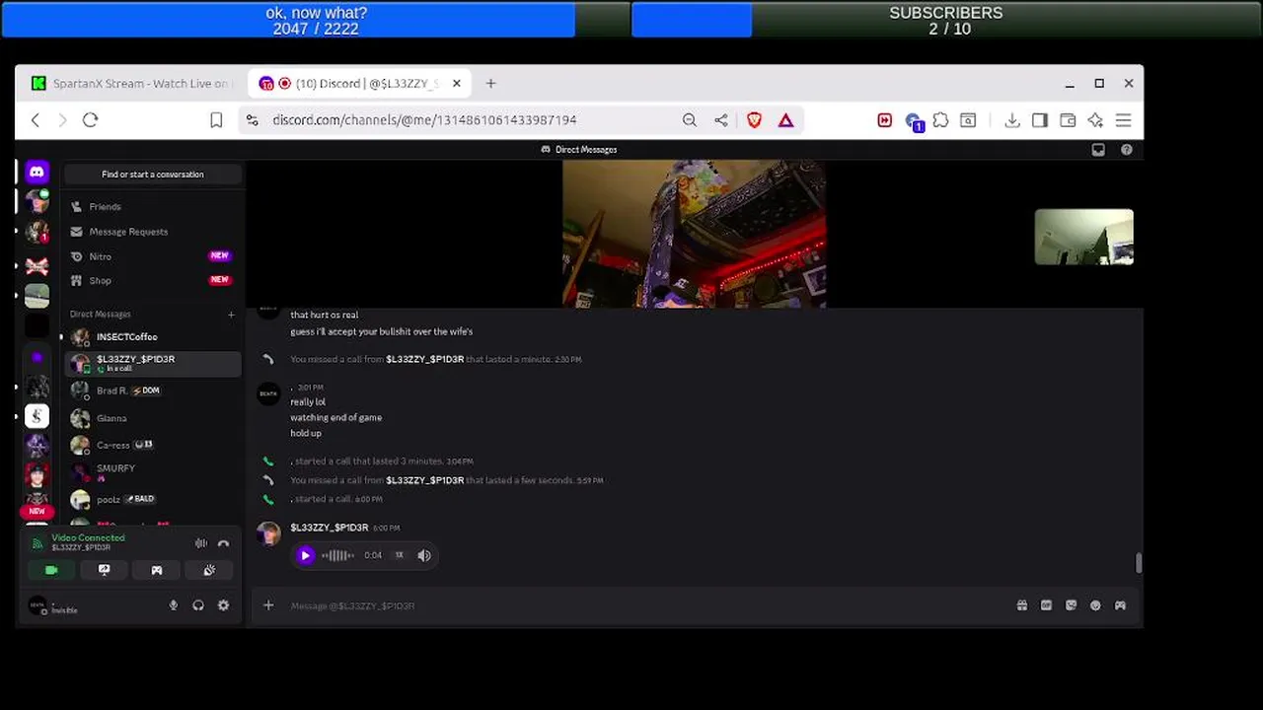
Task: Open the extensions puzzle icon
Action: 940,120
